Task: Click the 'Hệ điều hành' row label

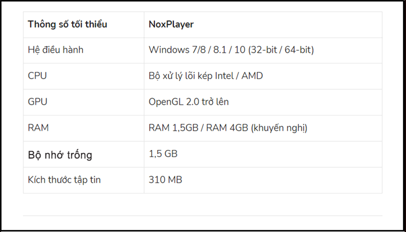Action: coord(55,50)
